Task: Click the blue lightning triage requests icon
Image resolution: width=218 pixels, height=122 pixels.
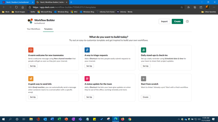Action: [x=87, y=50]
